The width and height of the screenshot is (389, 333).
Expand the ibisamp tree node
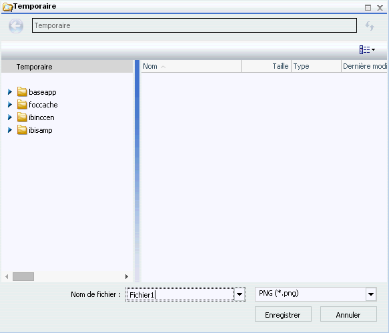tap(10, 129)
